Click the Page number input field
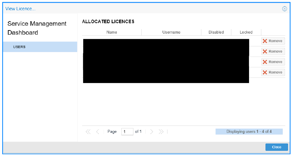 127,132
